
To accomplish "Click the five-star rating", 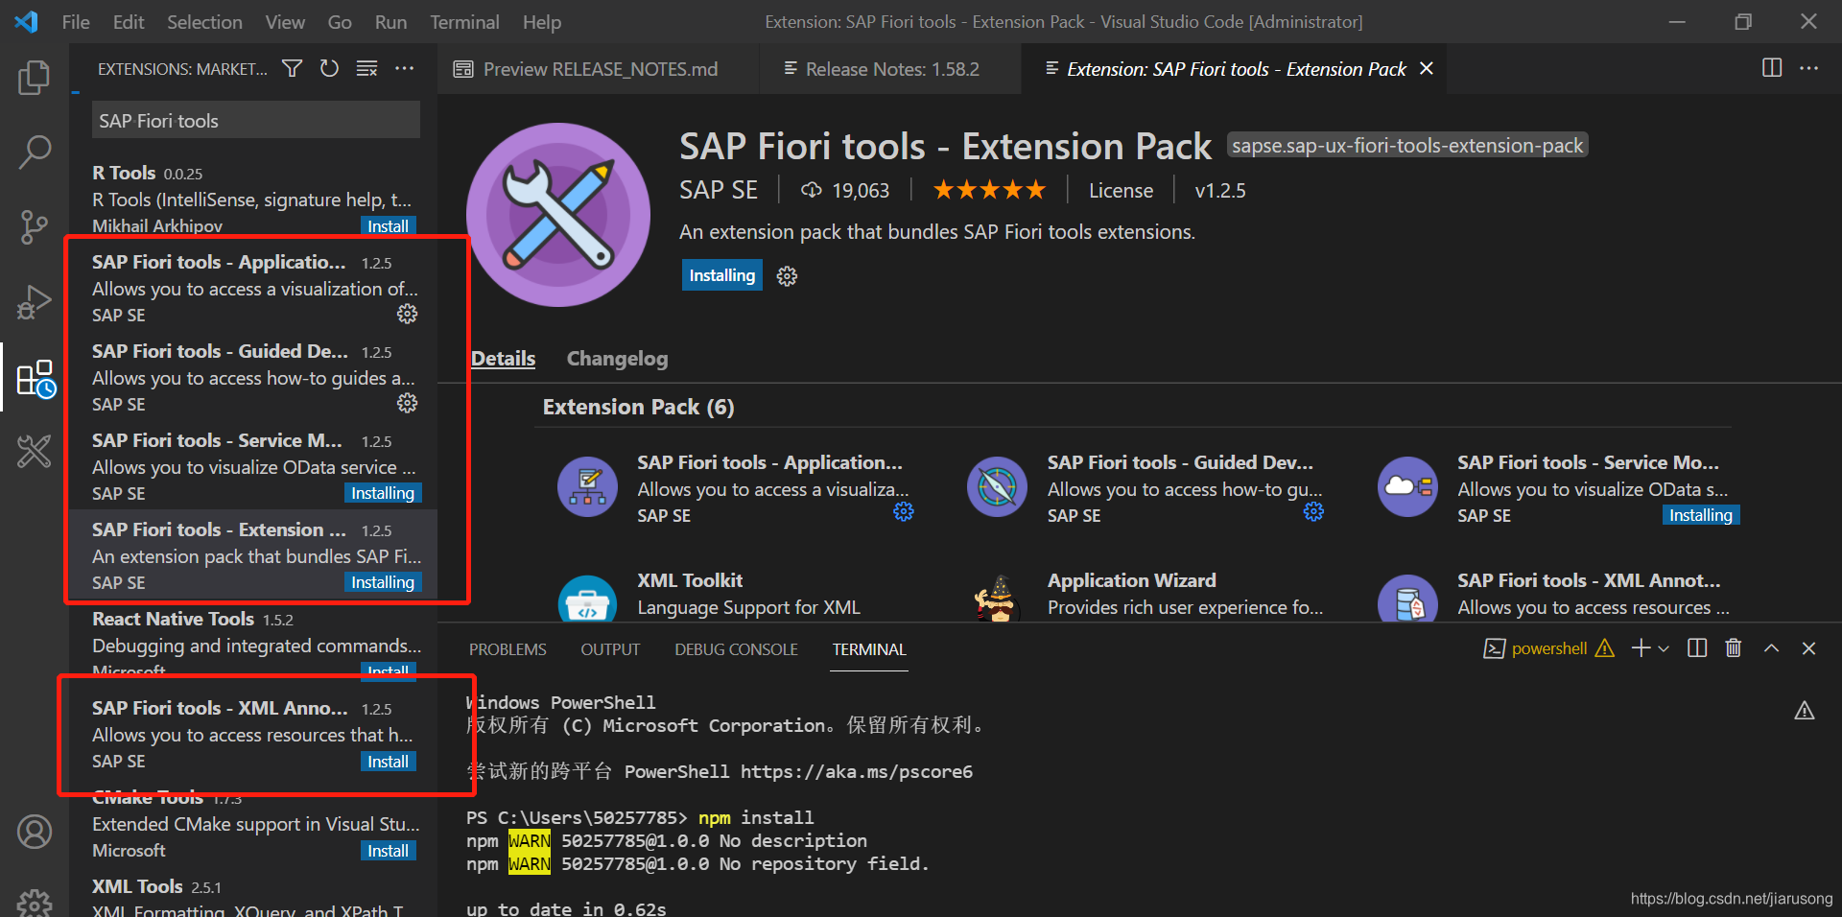I will pyautogui.click(x=989, y=190).
